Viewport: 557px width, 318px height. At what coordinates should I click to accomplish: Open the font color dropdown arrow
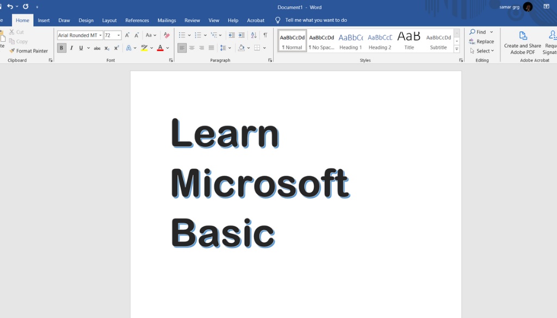point(168,48)
